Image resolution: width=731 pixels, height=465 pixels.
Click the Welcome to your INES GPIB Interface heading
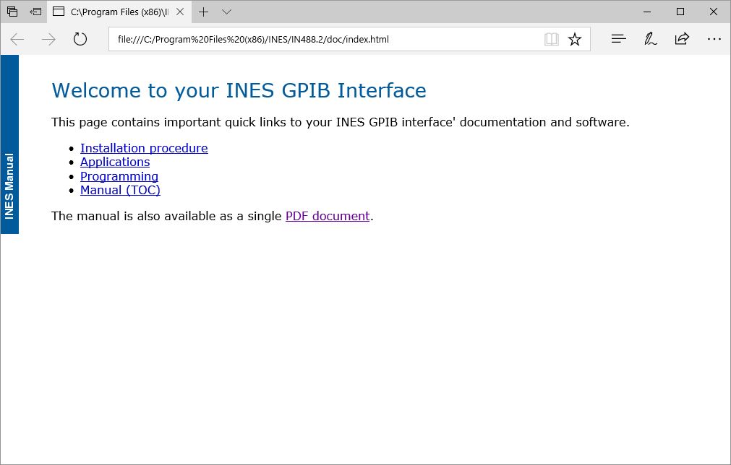pyautogui.click(x=239, y=90)
